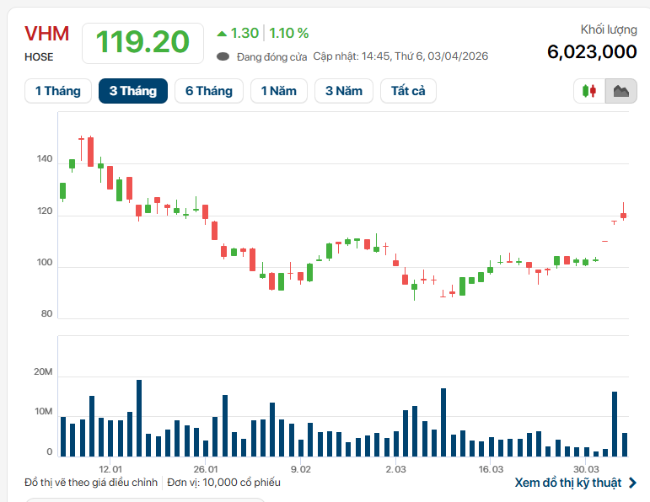Click the 2.03 date label on axis
Image resolution: width=650 pixels, height=502 pixels.
click(x=395, y=469)
